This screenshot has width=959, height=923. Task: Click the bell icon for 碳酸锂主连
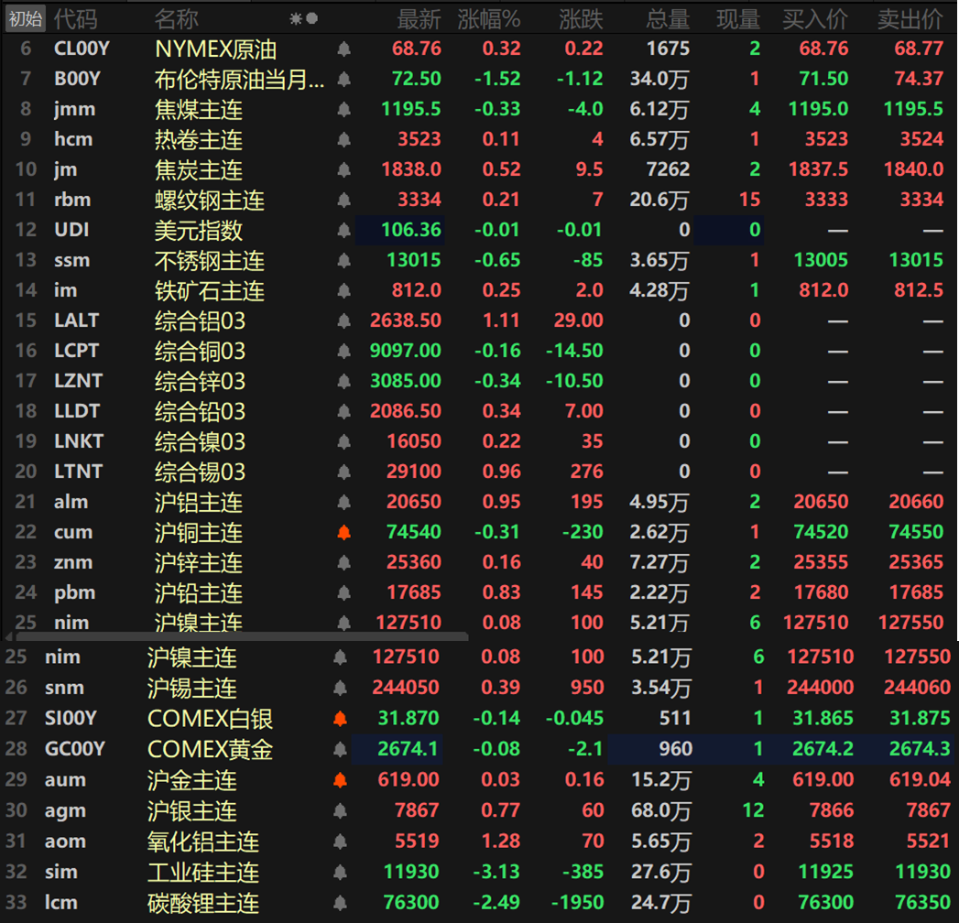[x=341, y=904]
